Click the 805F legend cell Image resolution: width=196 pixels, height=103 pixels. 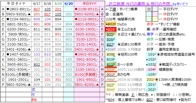(x=111, y=34)
